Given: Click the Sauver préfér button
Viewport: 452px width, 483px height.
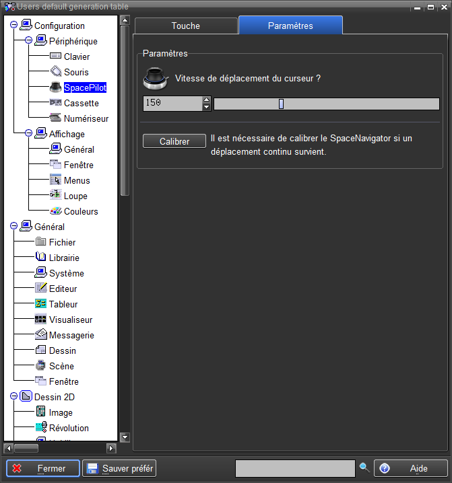Looking at the screenshot, I should click(x=119, y=468).
